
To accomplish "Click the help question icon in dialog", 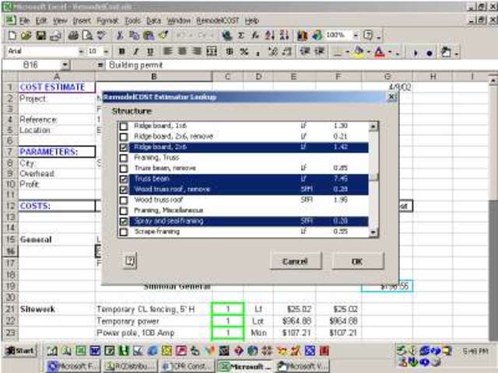I will point(130,261).
